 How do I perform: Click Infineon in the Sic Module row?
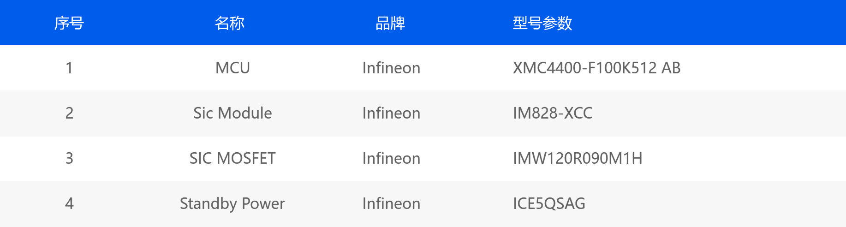[x=391, y=113]
